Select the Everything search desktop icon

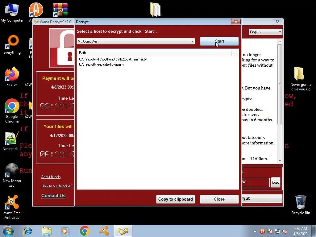[x=12, y=45]
